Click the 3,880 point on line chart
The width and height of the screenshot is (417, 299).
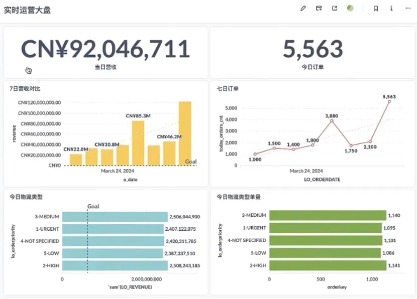click(x=332, y=121)
